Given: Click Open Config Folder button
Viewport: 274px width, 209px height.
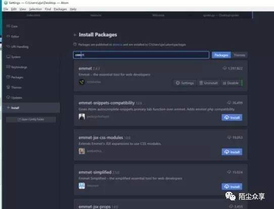Looking at the screenshot, I should (31, 119).
